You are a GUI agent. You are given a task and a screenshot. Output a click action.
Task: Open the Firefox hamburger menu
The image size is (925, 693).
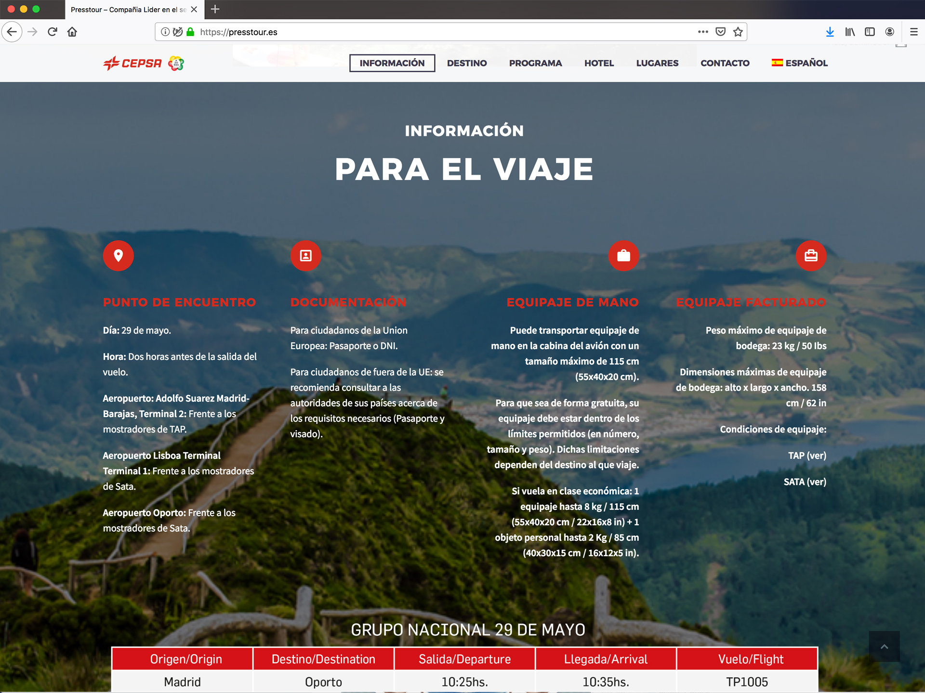click(x=913, y=32)
